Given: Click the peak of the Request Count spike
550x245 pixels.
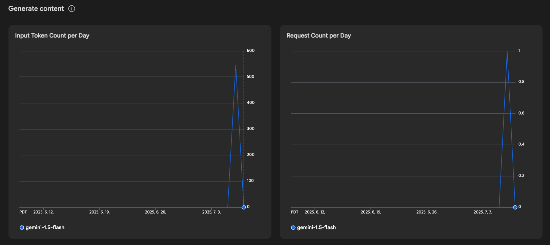Looking at the screenshot, I should point(507,51).
